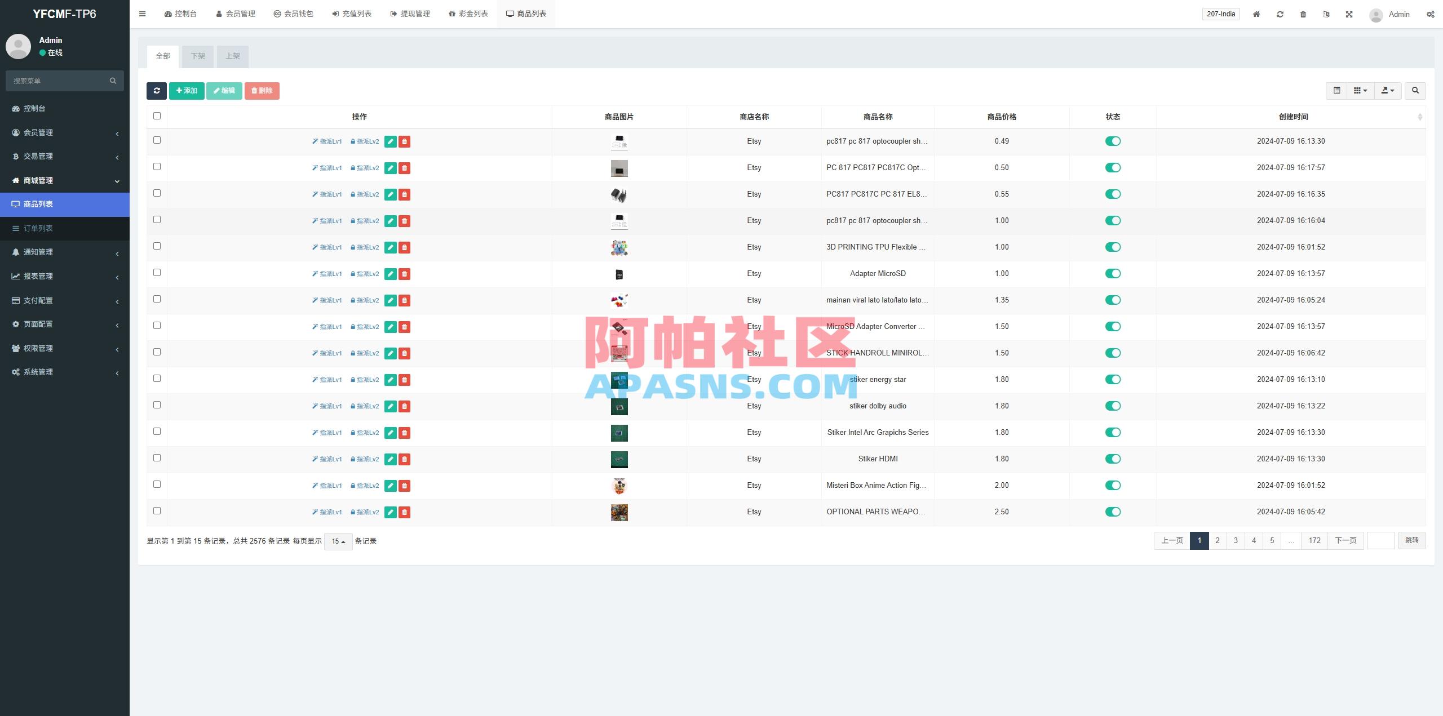Go to page 172 in pagination

pyautogui.click(x=1314, y=541)
